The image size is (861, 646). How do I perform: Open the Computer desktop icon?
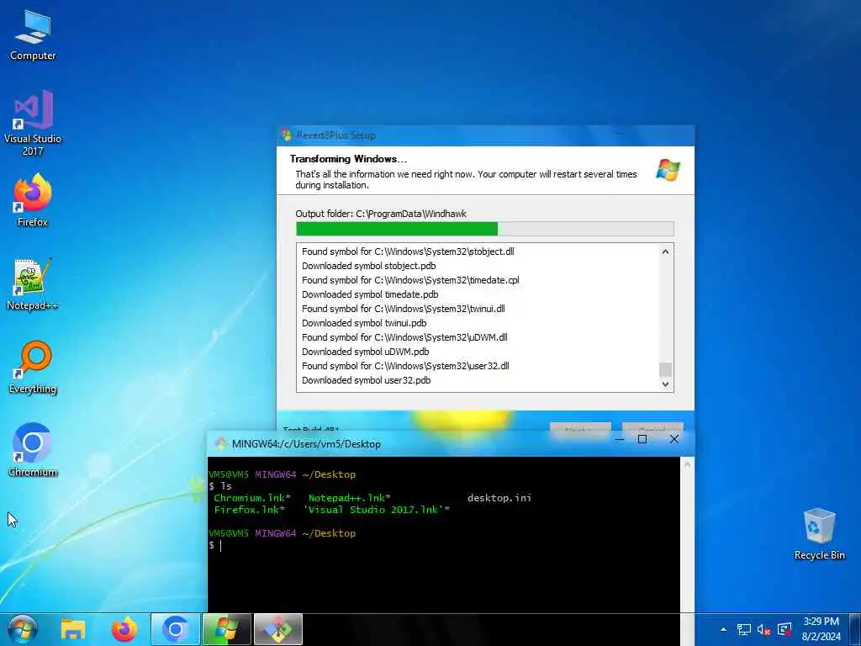(33, 35)
